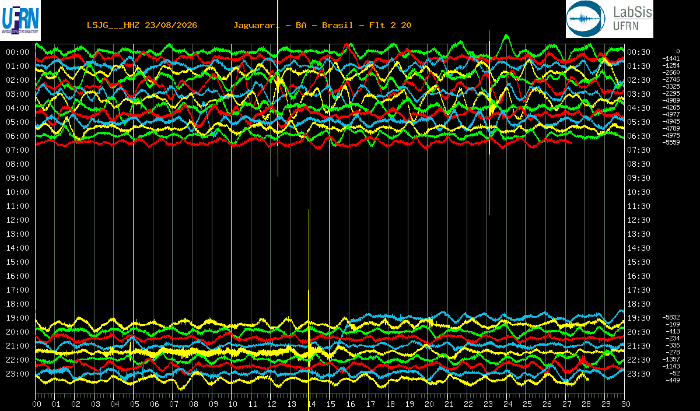The width and height of the screenshot is (700, 411).
Task: Select the 04:30 right-side time label
Action: tap(639, 108)
